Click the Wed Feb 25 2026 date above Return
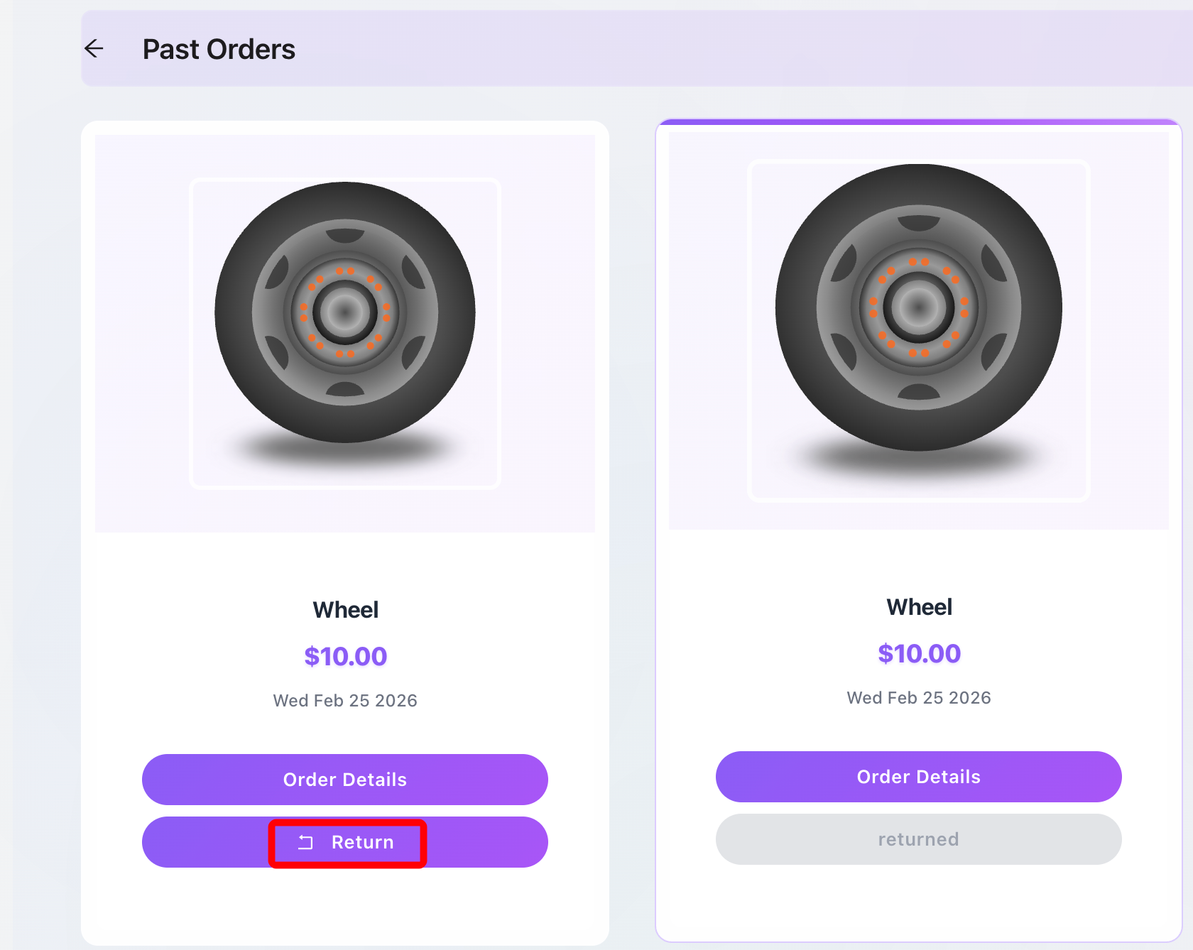Viewport: 1193px width, 950px height. [345, 701]
